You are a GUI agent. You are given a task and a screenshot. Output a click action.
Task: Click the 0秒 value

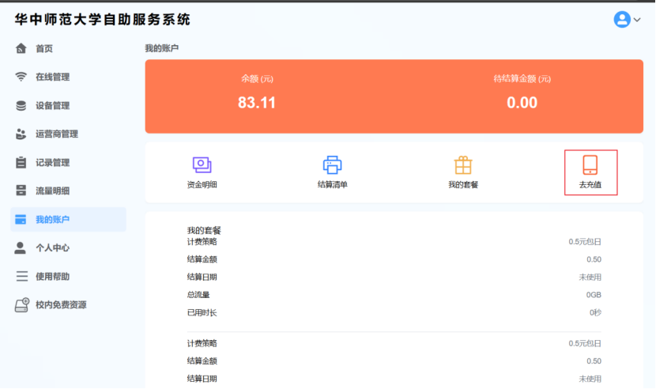(595, 313)
